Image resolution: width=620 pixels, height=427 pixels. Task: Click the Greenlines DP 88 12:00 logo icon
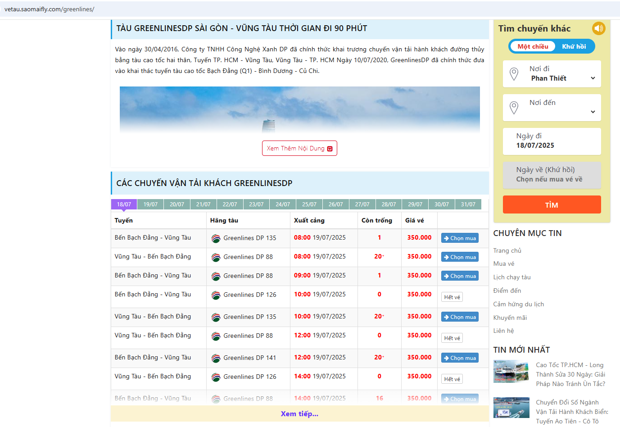(216, 336)
